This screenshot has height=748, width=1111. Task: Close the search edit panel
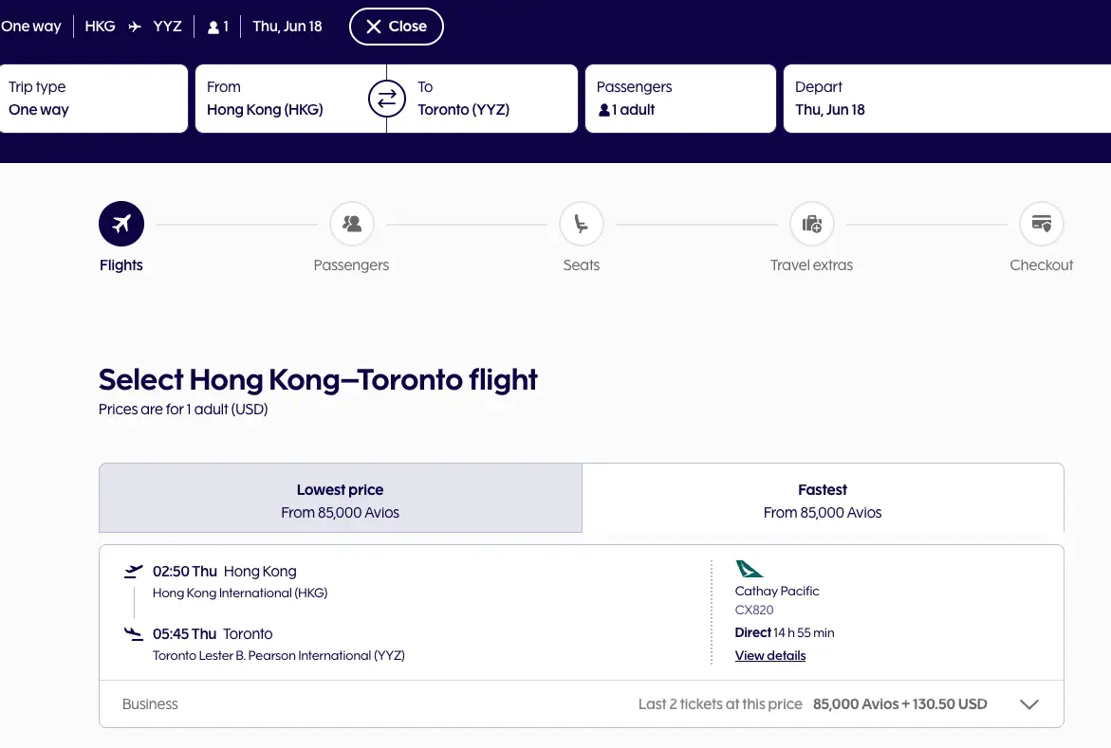pos(397,27)
